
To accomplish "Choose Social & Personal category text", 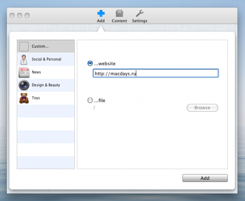I will [x=46, y=59].
